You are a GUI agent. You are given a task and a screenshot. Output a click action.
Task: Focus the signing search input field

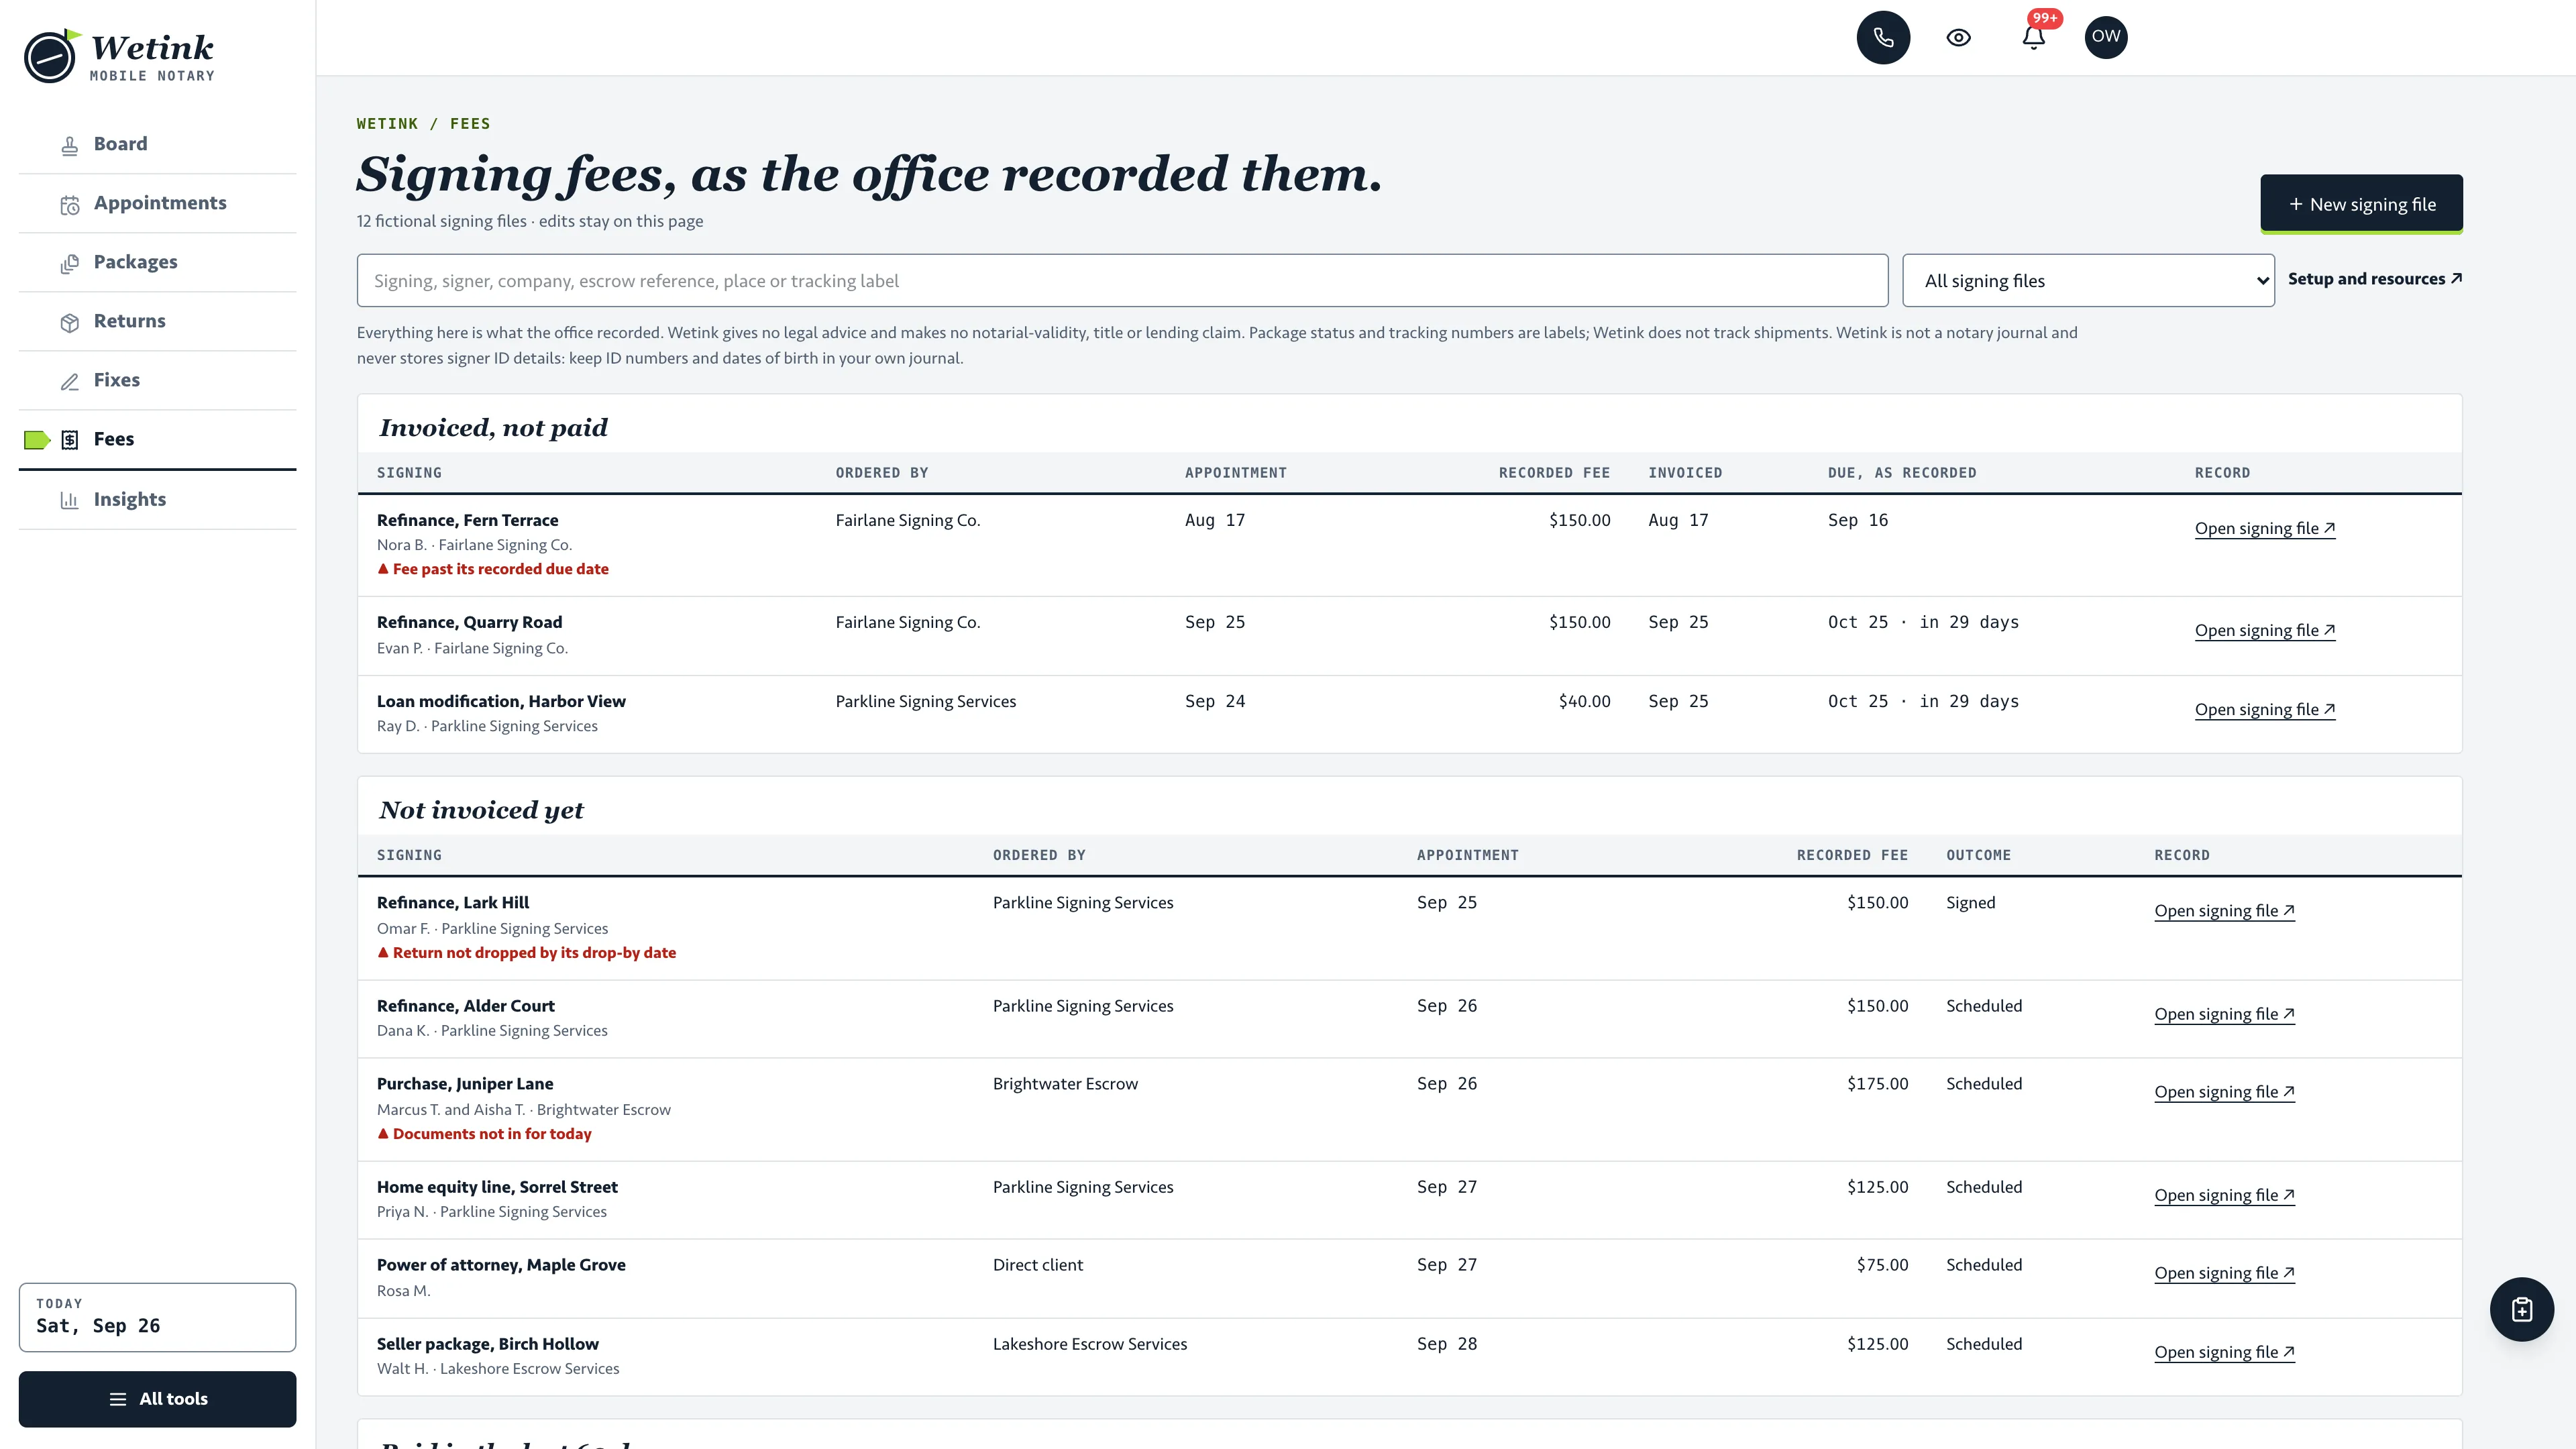[1122, 281]
